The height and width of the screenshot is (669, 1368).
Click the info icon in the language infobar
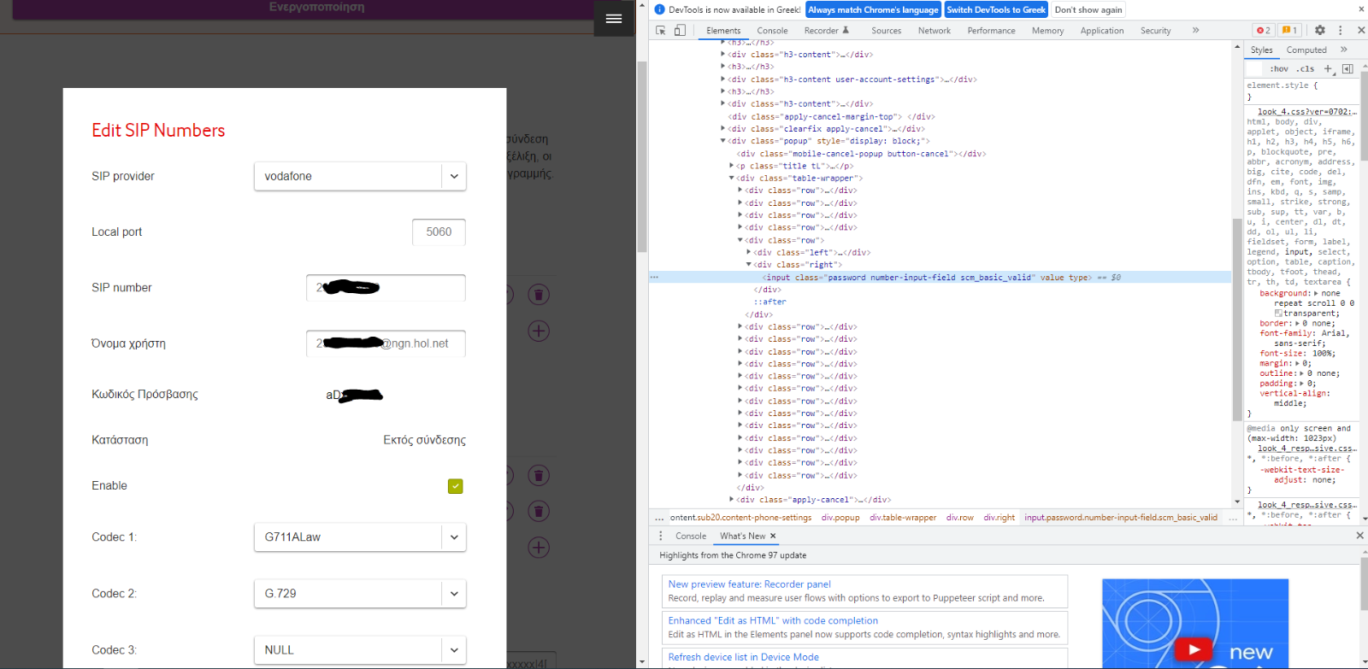[x=659, y=9]
